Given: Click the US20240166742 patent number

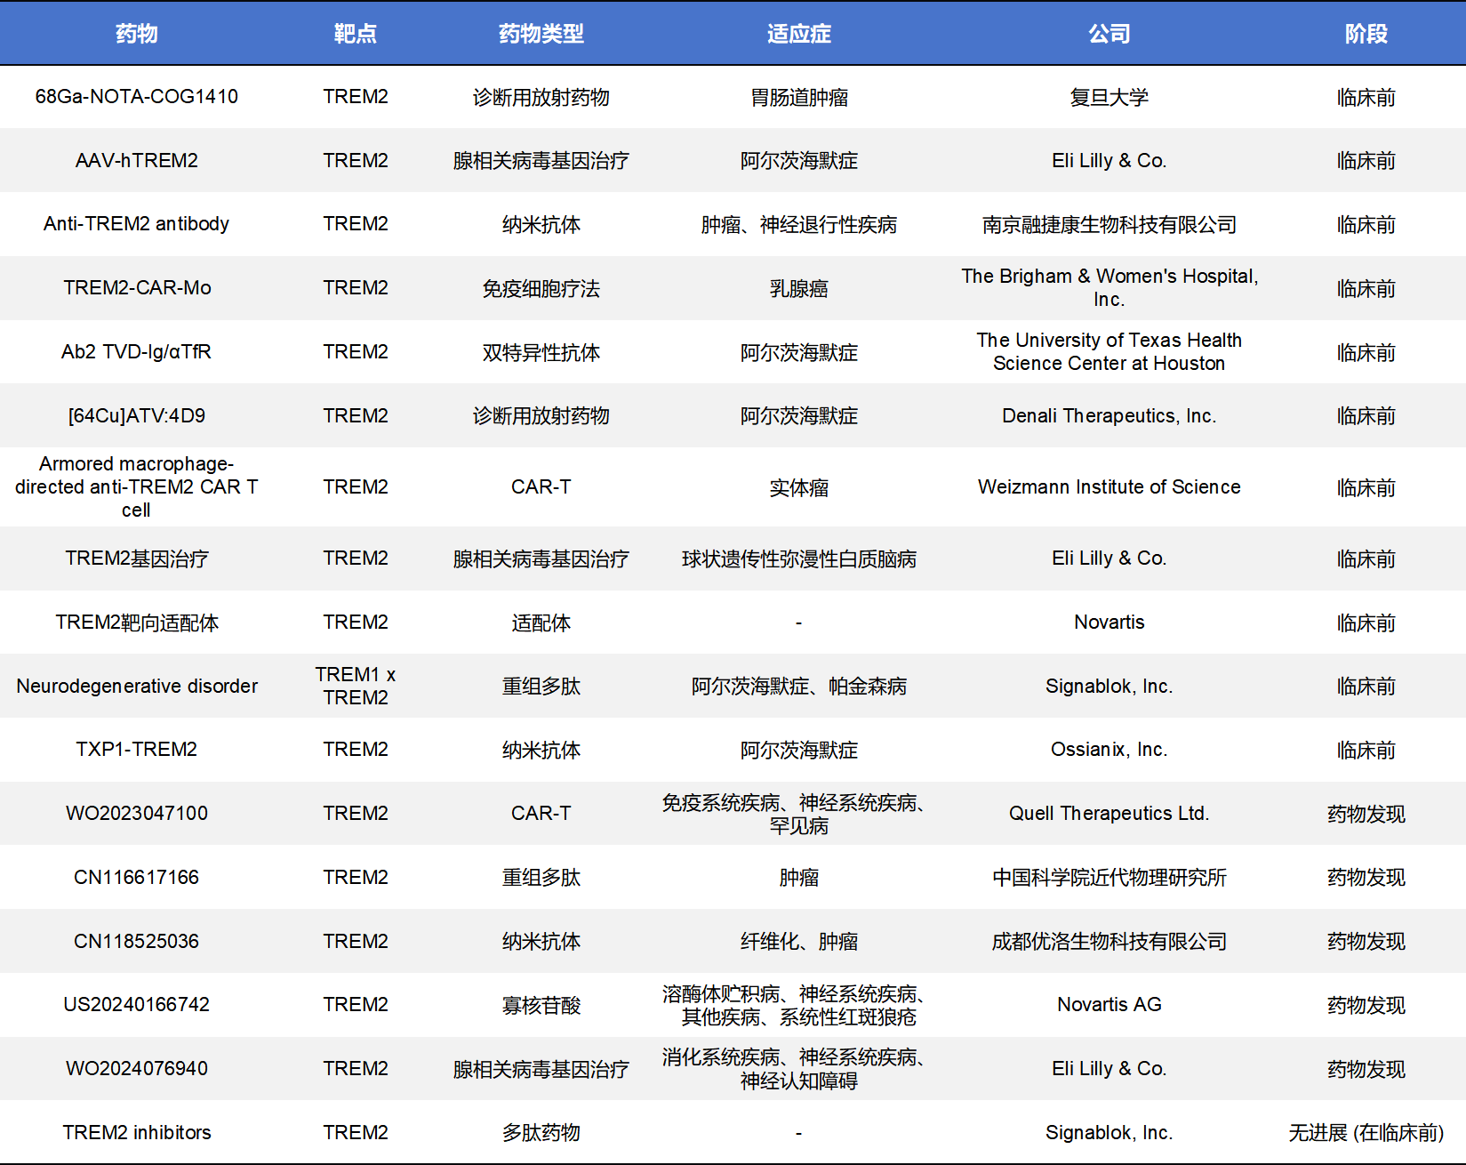Looking at the screenshot, I should tap(136, 1005).
